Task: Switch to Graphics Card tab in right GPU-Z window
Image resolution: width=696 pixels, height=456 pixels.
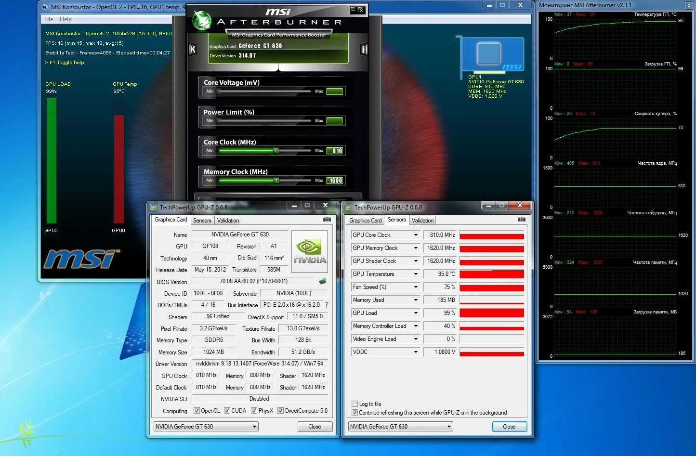Action: [x=365, y=221]
